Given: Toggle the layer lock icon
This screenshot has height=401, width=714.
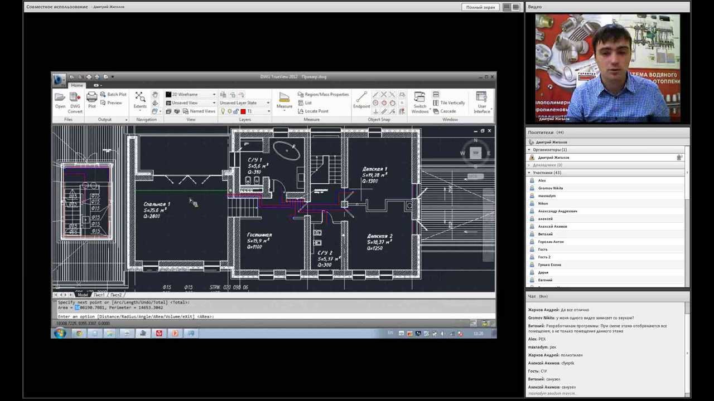Looking at the screenshot, I should click(236, 111).
